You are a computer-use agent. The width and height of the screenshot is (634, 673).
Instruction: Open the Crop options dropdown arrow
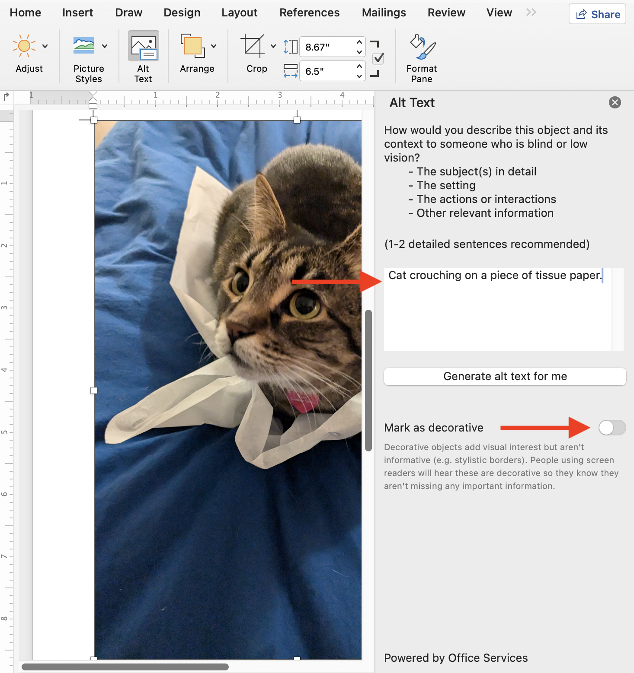point(273,46)
